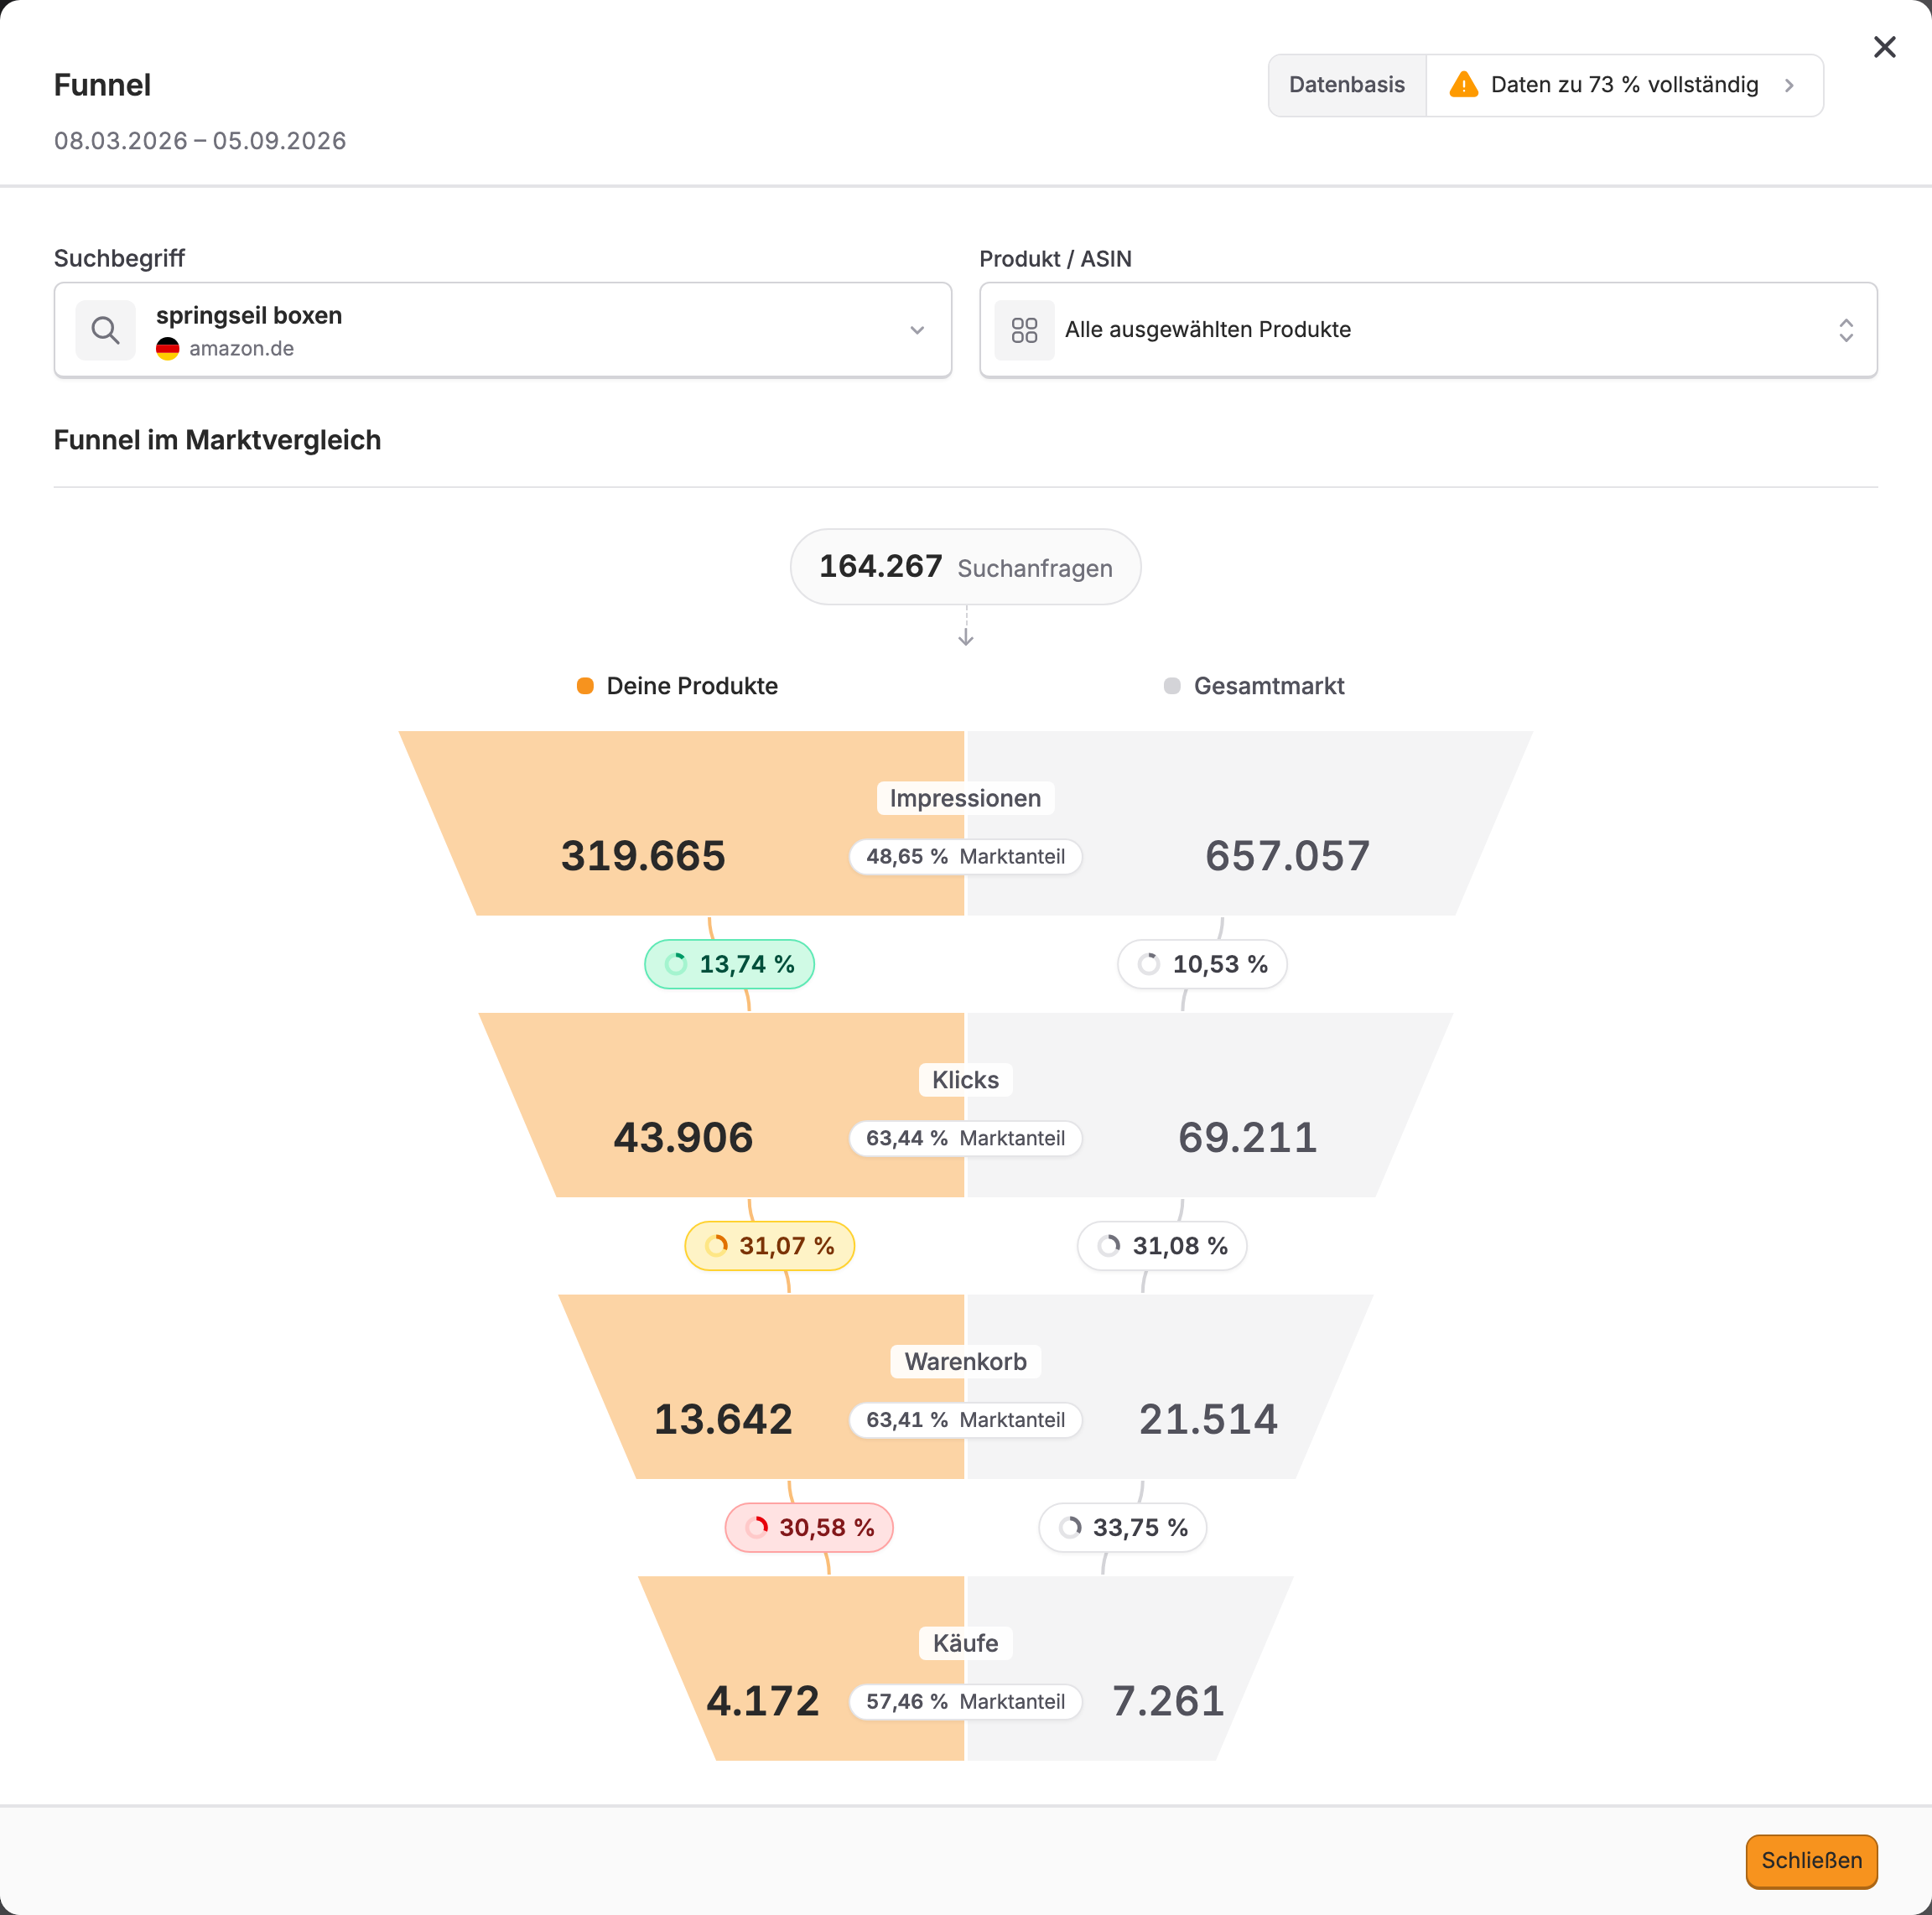Open the Produkt / ASIN selector arrows
The width and height of the screenshot is (1932, 1915).
tap(1846, 330)
